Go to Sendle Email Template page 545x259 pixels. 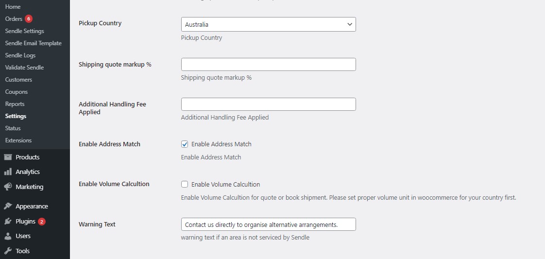coord(33,43)
